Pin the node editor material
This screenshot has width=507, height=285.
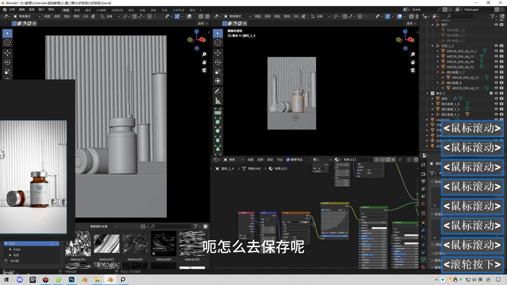tap(400, 160)
